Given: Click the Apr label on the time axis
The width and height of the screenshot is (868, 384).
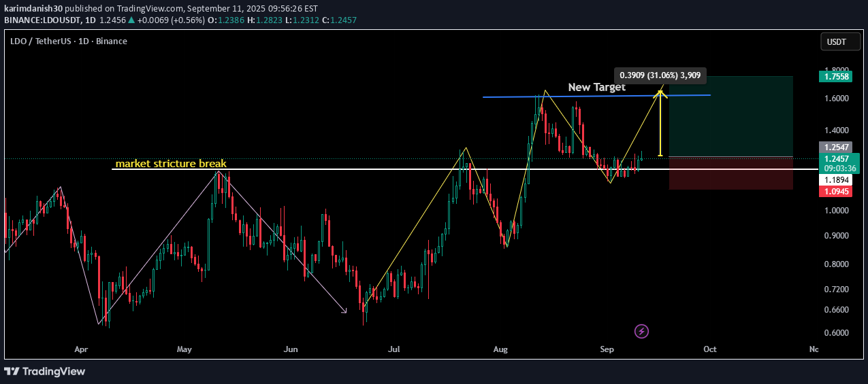Looking at the screenshot, I should 81,349.
